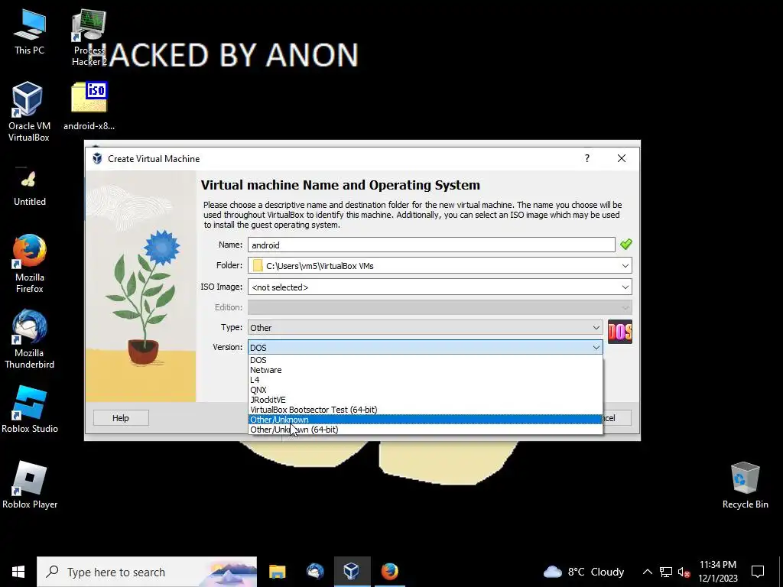Click the partially hidden Cancel button
Screen dimensions: 783x587
point(617,418)
